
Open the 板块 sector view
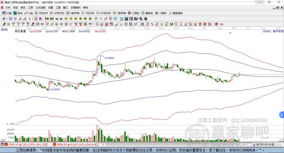[18, 13]
